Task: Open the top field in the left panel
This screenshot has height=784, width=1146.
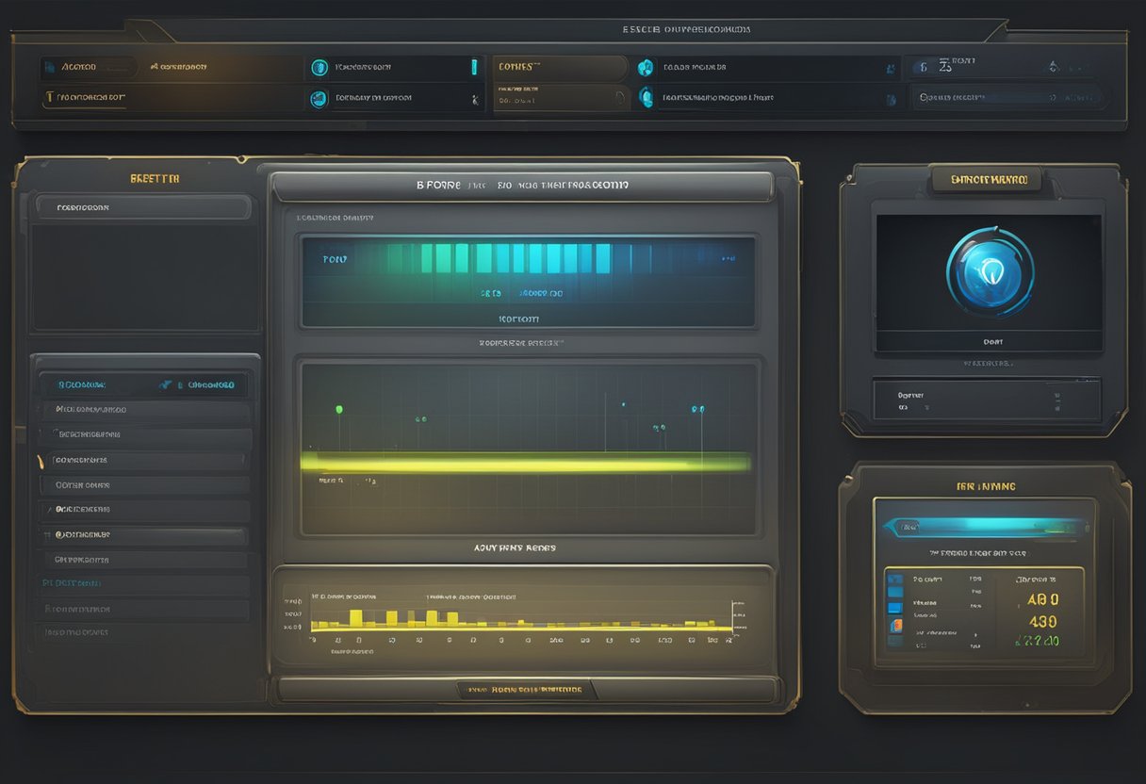Action: click(x=143, y=207)
